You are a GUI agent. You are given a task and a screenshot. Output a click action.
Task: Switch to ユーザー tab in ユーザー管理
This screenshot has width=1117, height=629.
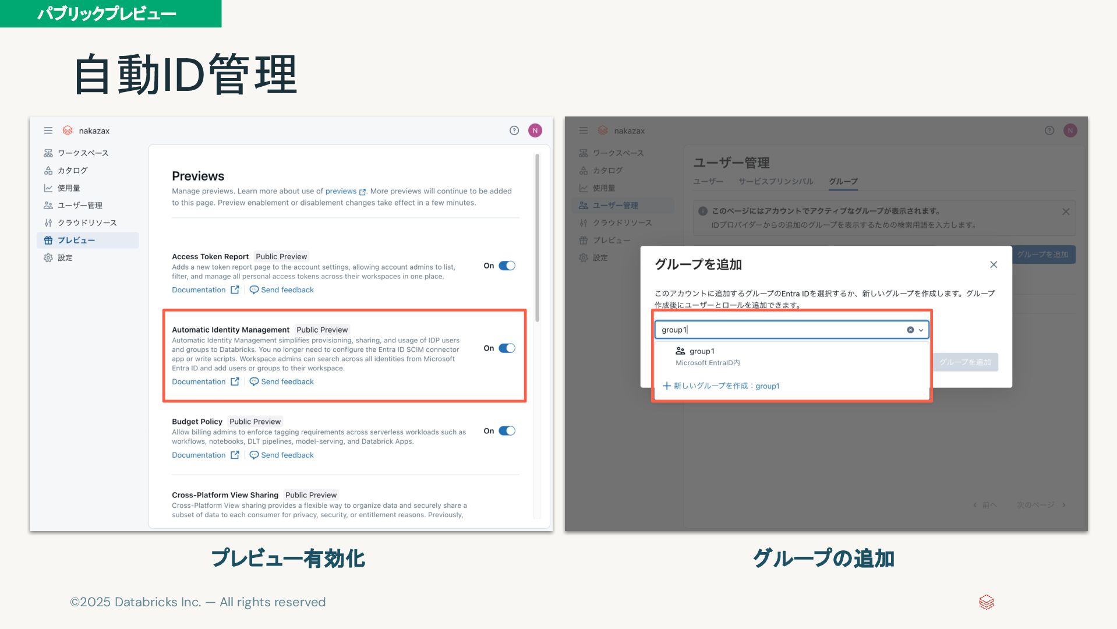(708, 182)
